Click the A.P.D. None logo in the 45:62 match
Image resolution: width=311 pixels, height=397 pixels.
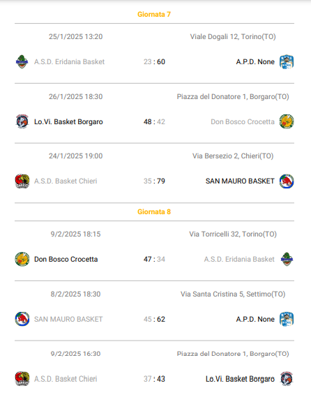click(287, 319)
